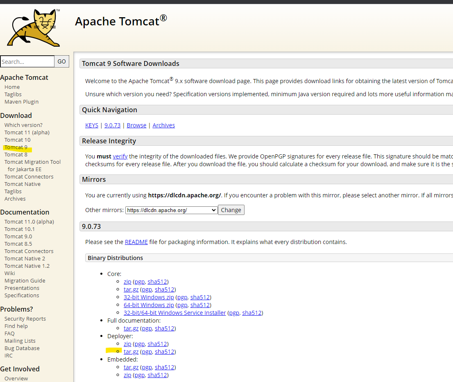Download the Core zip distribution
This screenshot has height=382, width=453.
pos(127,282)
